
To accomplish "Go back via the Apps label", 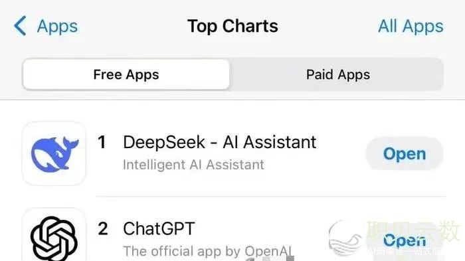I will (x=57, y=27).
